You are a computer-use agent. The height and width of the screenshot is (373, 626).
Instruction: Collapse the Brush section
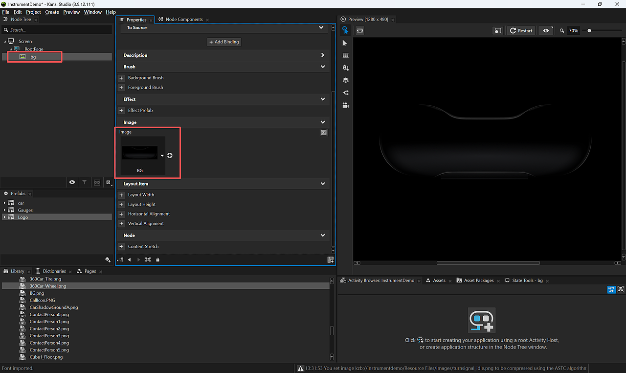[x=323, y=67]
